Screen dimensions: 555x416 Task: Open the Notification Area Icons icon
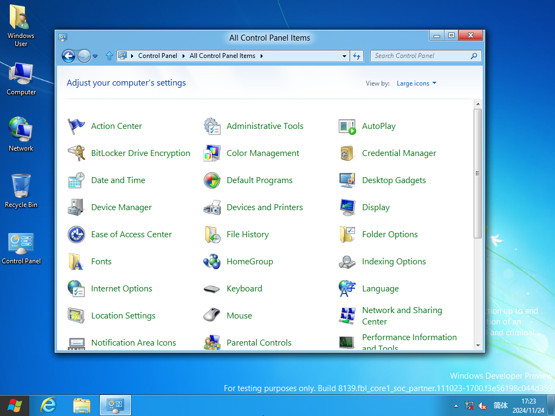tap(76, 343)
